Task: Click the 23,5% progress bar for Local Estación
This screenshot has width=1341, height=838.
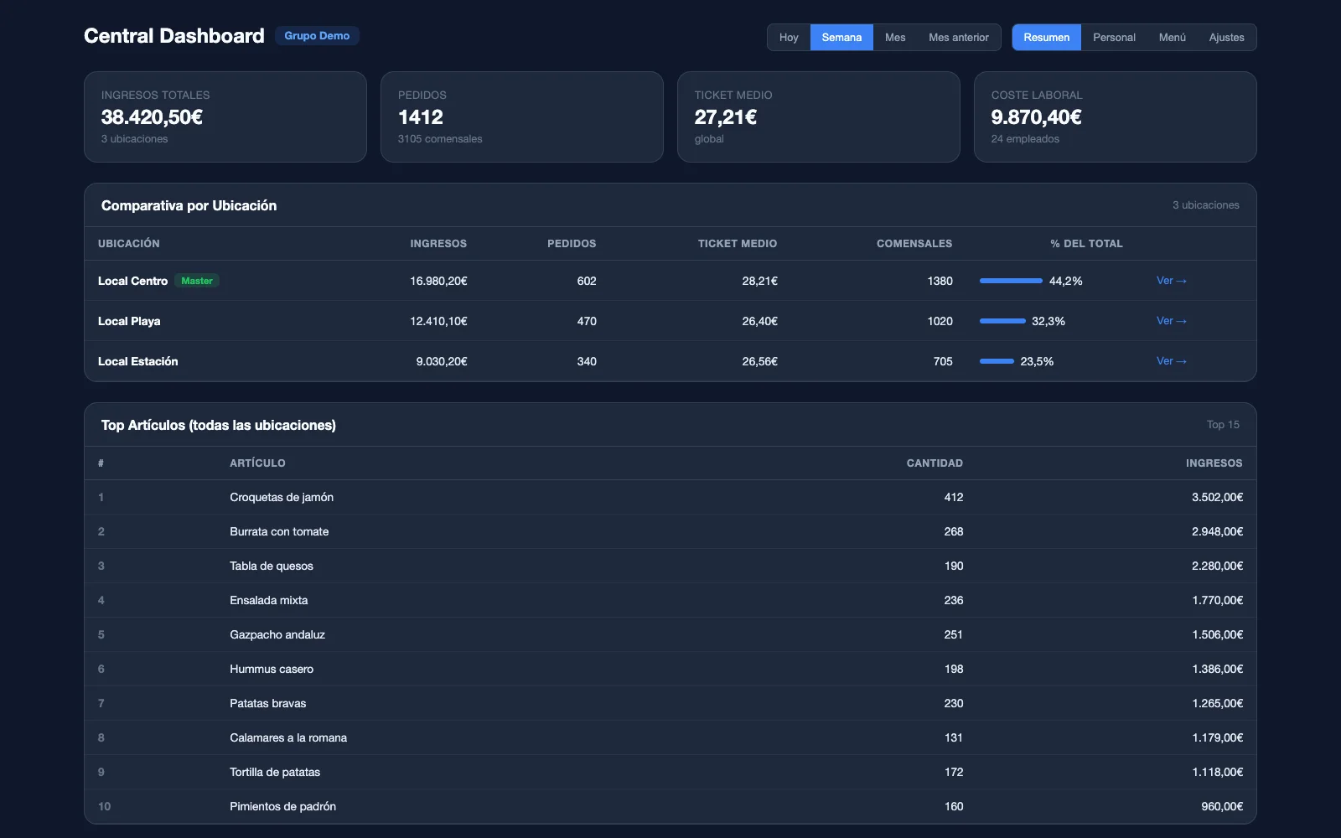Action: (x=997, y=361)
